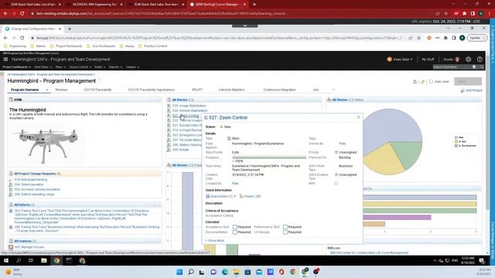Click the Susan user avatar
Viewport: 495px width, 278px height.
(457, 59)
